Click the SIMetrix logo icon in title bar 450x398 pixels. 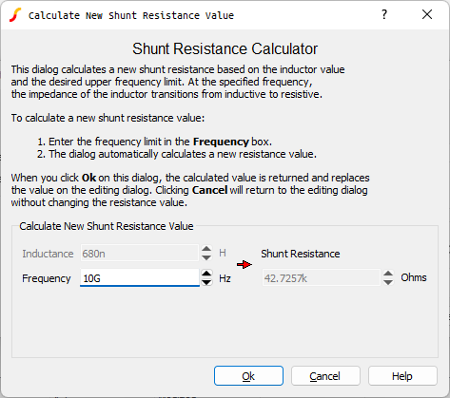click(15, 15)
